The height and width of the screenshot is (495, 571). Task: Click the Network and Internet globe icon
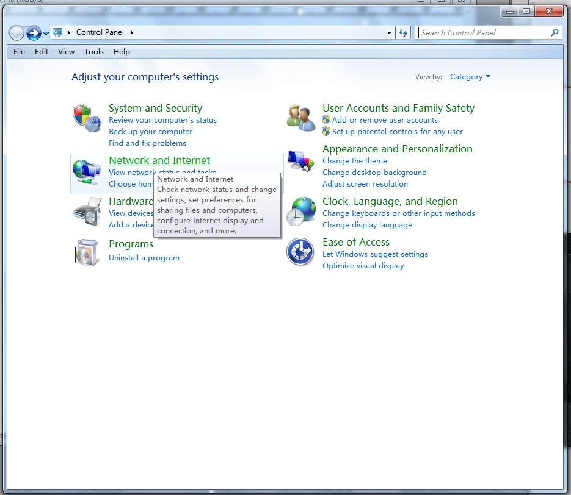86,172
